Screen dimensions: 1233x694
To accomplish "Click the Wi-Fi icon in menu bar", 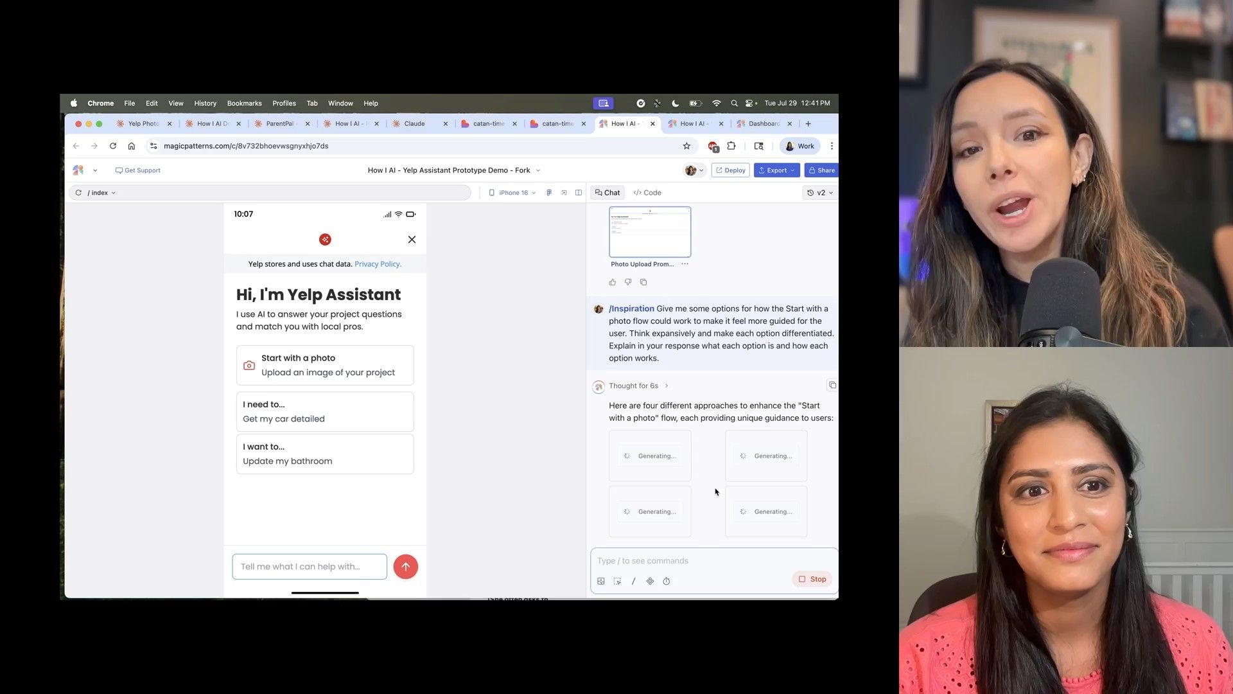I will pyautogui.click(x=717, y=103).
